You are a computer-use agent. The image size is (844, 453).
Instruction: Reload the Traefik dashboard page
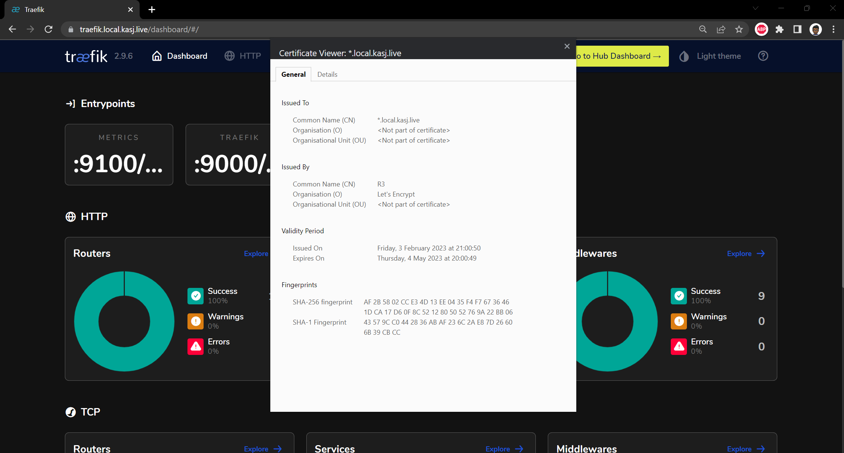(x=48, y=29)
